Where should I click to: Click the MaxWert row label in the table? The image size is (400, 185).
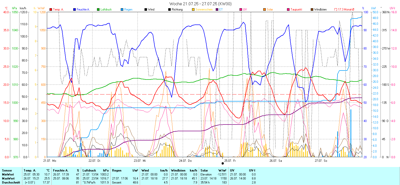tap(8, 178)
